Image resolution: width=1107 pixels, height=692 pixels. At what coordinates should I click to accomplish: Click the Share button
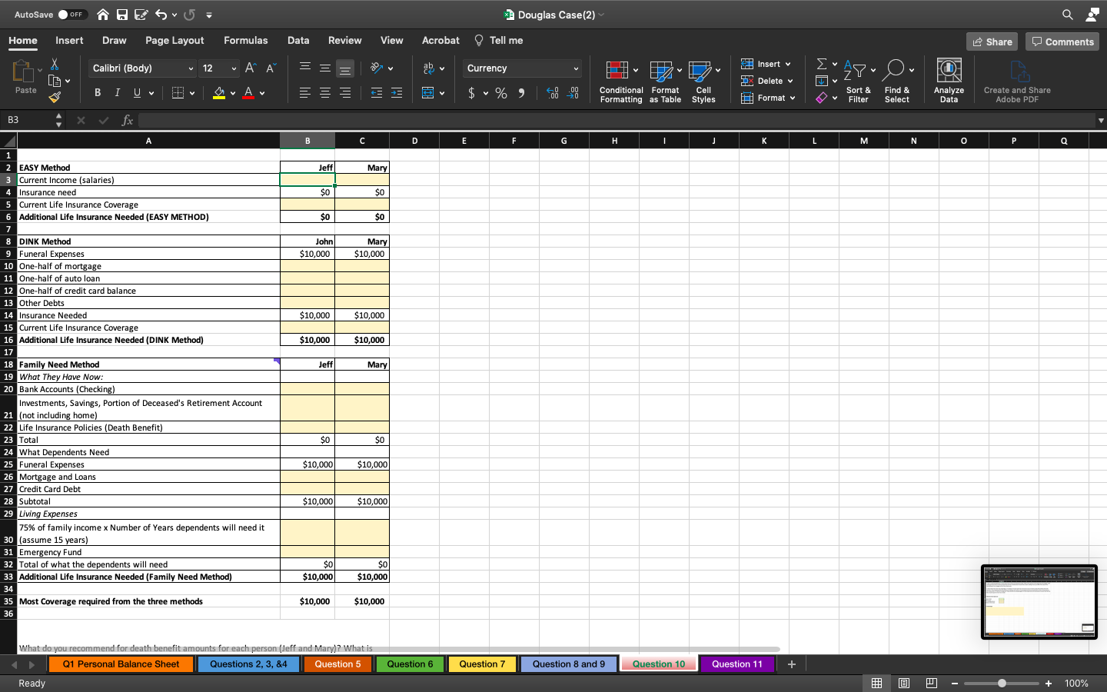pyautogui.click(x=992, y=42)
